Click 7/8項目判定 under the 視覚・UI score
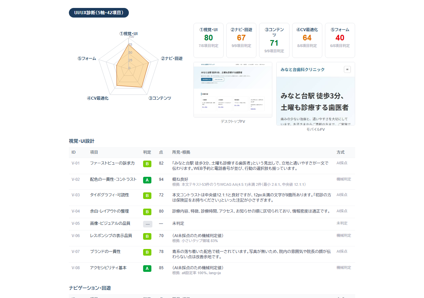This screenshot has height=298, width=424. click(x=208, y=46)
